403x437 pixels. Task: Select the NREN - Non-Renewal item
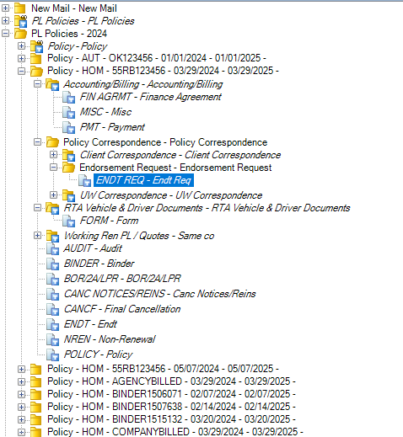coord(110,339)
